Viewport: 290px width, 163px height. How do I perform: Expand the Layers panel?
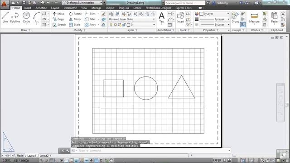(132, 30)
